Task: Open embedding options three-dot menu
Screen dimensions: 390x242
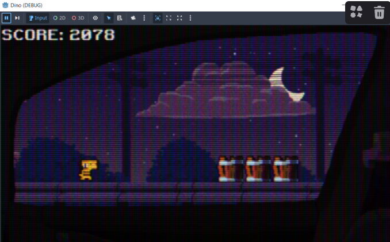Action: [x=190, y=18]
